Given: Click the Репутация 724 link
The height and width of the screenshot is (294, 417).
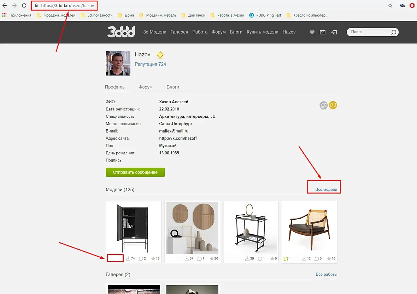Looking at the screenshot, I should pyautogui.click(x=150, y=64).
